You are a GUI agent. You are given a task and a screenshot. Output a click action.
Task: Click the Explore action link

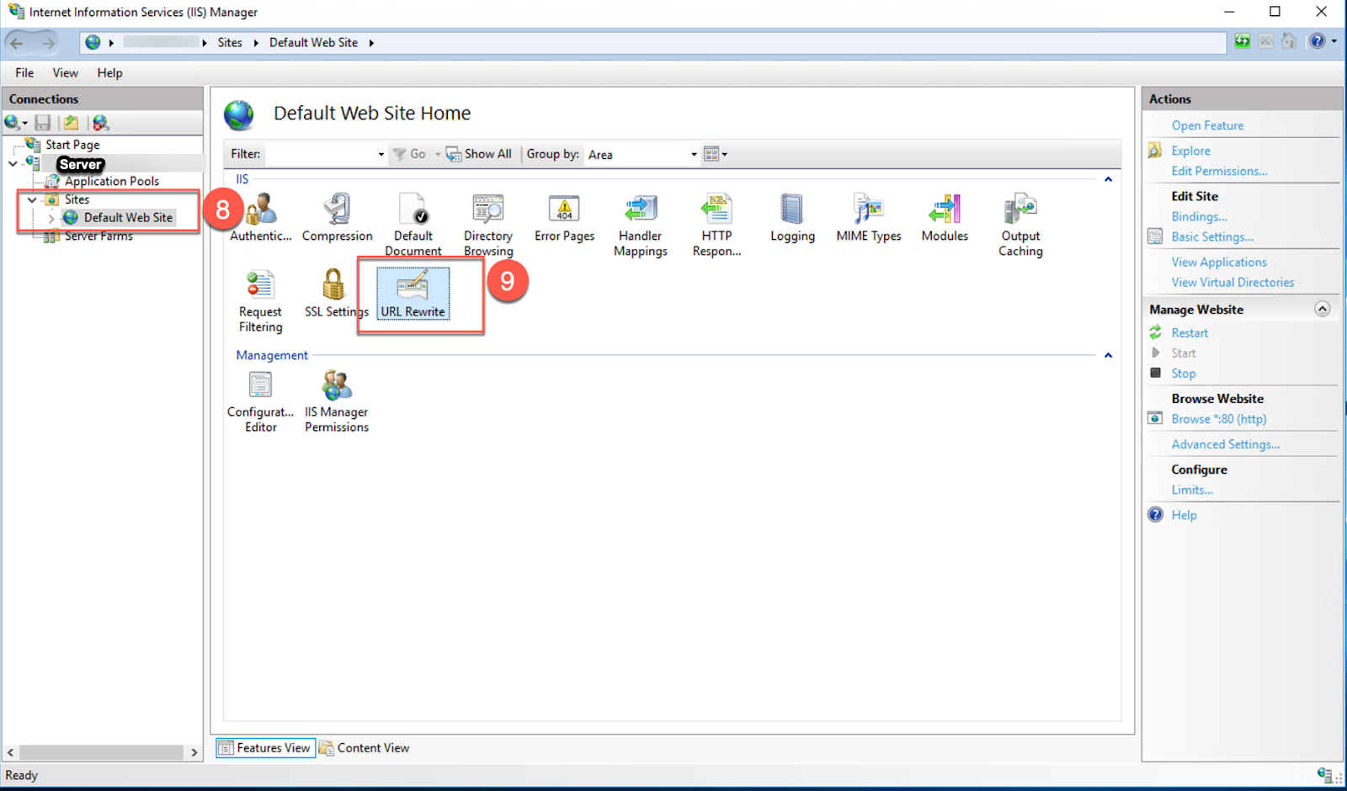click(1190, 151)
